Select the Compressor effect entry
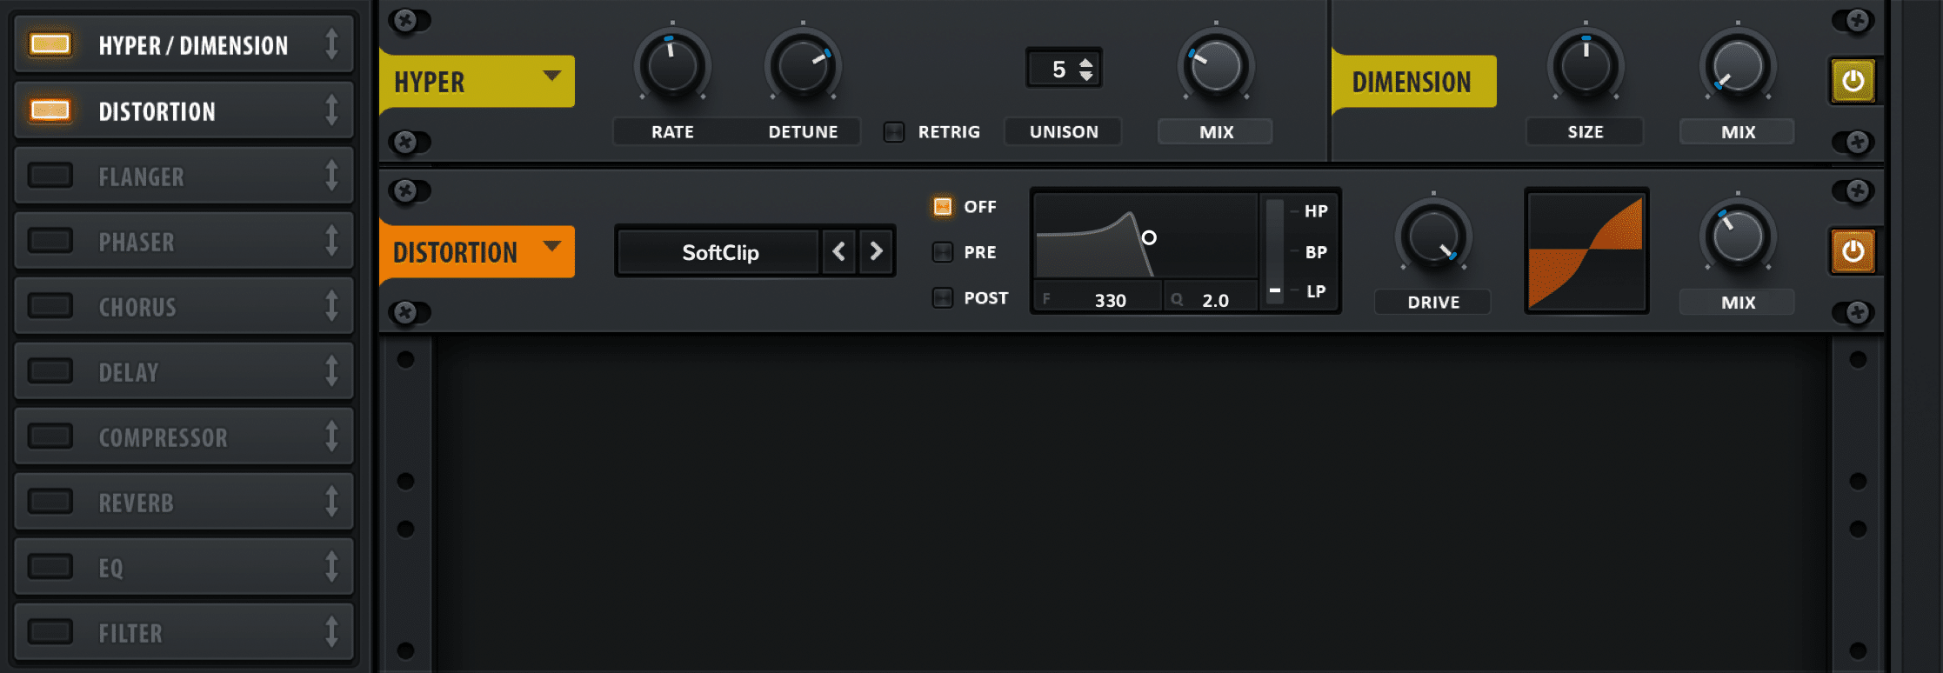This screenshot has height=673, width=1943. (x=184, y=436)
